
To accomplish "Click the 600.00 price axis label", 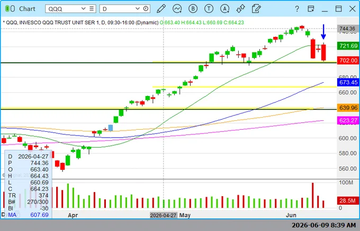I will [348, 138].
